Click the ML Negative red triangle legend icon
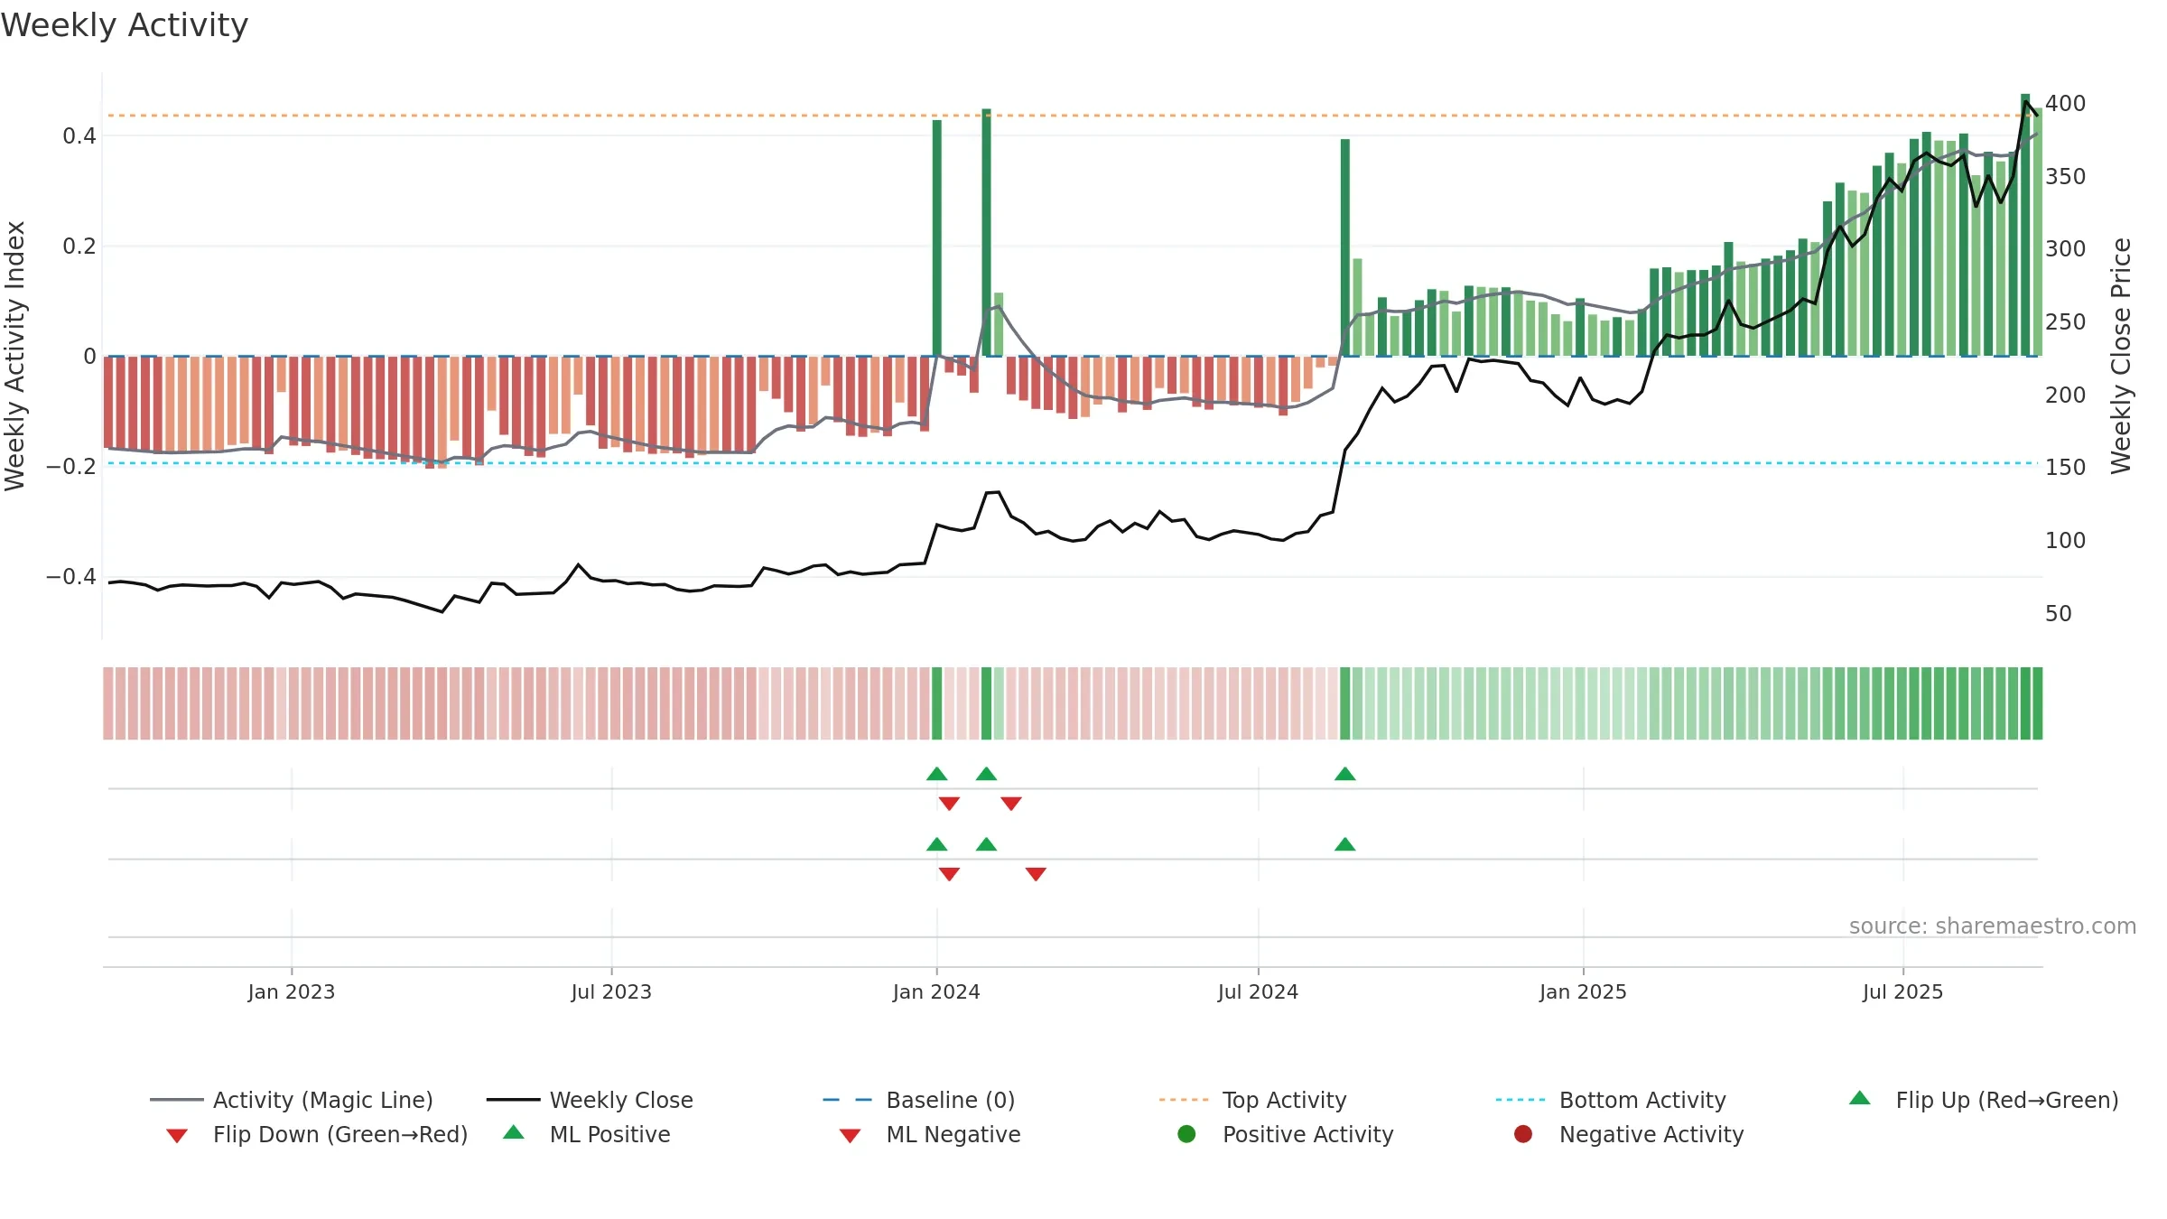 pyautogui.click(x=850, y=1135)
